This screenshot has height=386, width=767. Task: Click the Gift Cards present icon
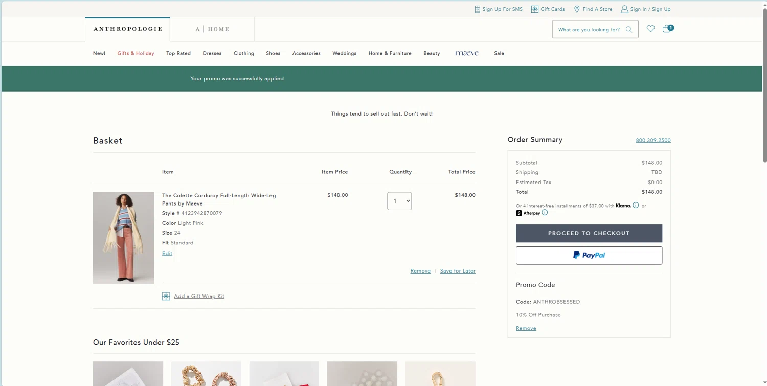point(534,9)
